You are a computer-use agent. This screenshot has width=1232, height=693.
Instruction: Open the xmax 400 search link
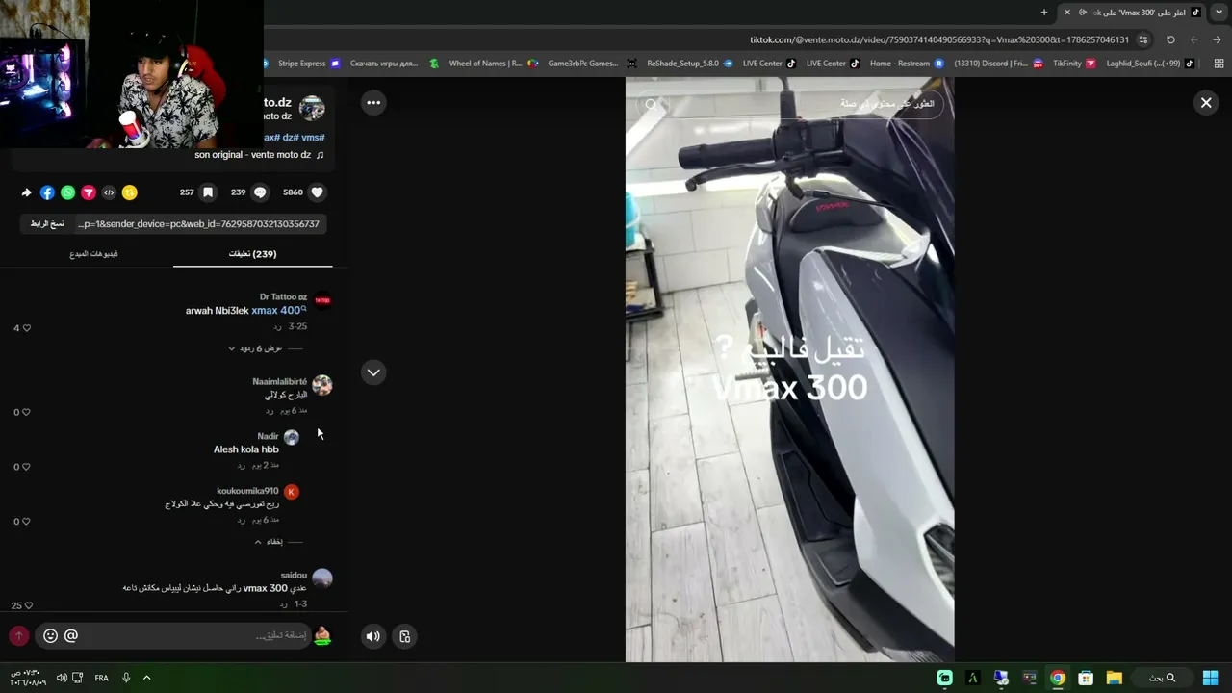click(279, 311)
